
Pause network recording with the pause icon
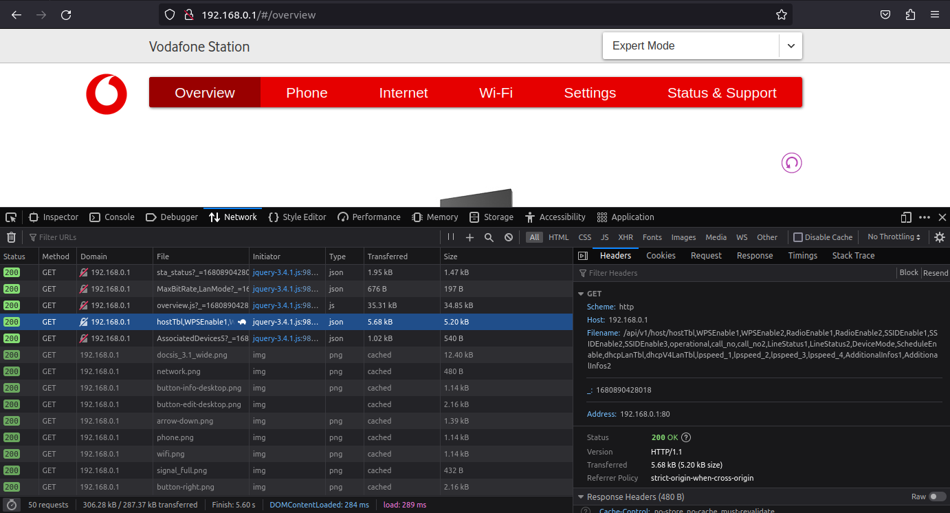point(451,237)
